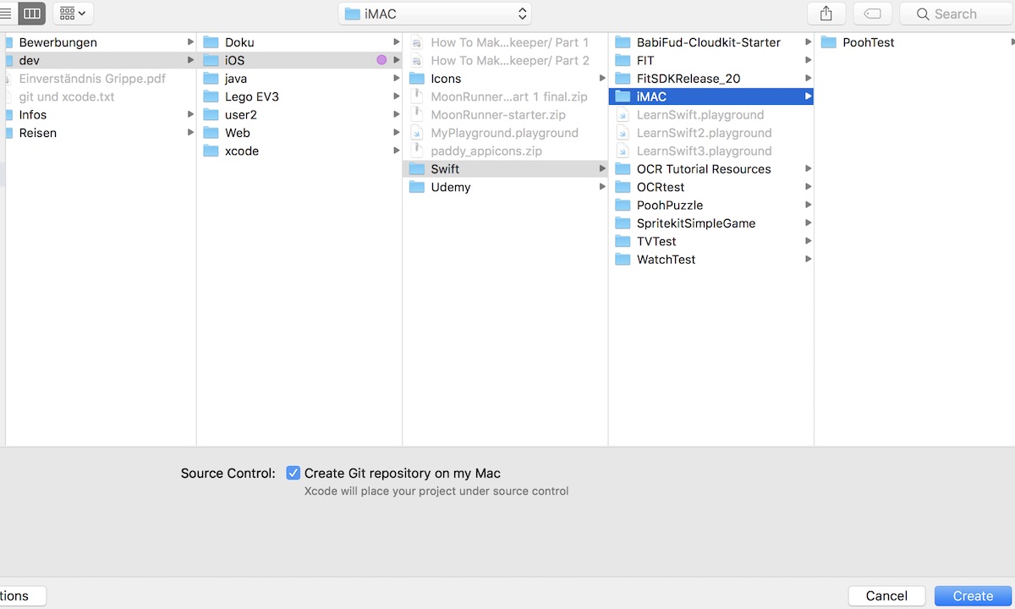Expand the Udemy folder via its arrow
This screenshot has height=609, width=1015.
(602, 187)
